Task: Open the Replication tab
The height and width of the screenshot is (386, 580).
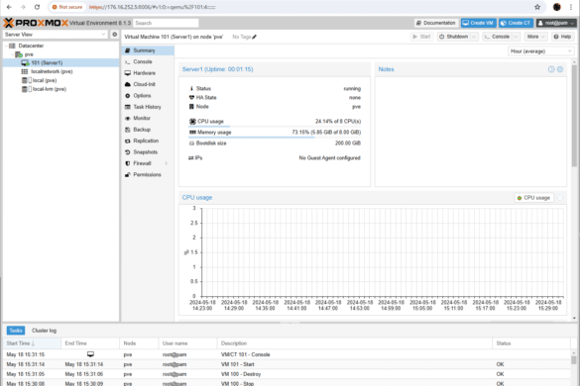Action: [148, 141]
